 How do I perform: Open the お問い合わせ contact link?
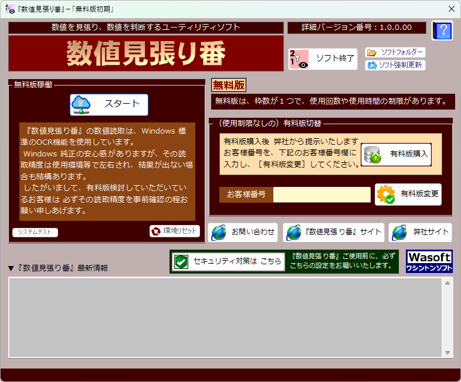click(243, 232)
